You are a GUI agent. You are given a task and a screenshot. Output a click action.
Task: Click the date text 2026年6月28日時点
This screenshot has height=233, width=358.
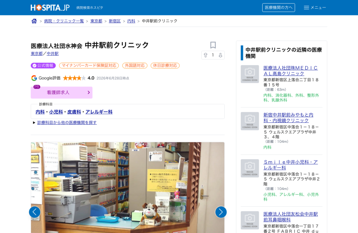[x=113, y=78]
